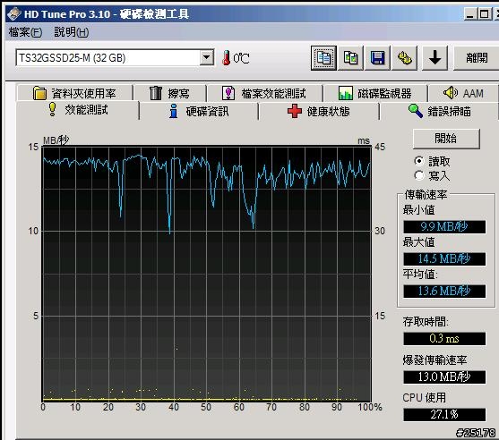
Task: Click the save screenshot floppy disk icon
Action: tap(377, 58)
